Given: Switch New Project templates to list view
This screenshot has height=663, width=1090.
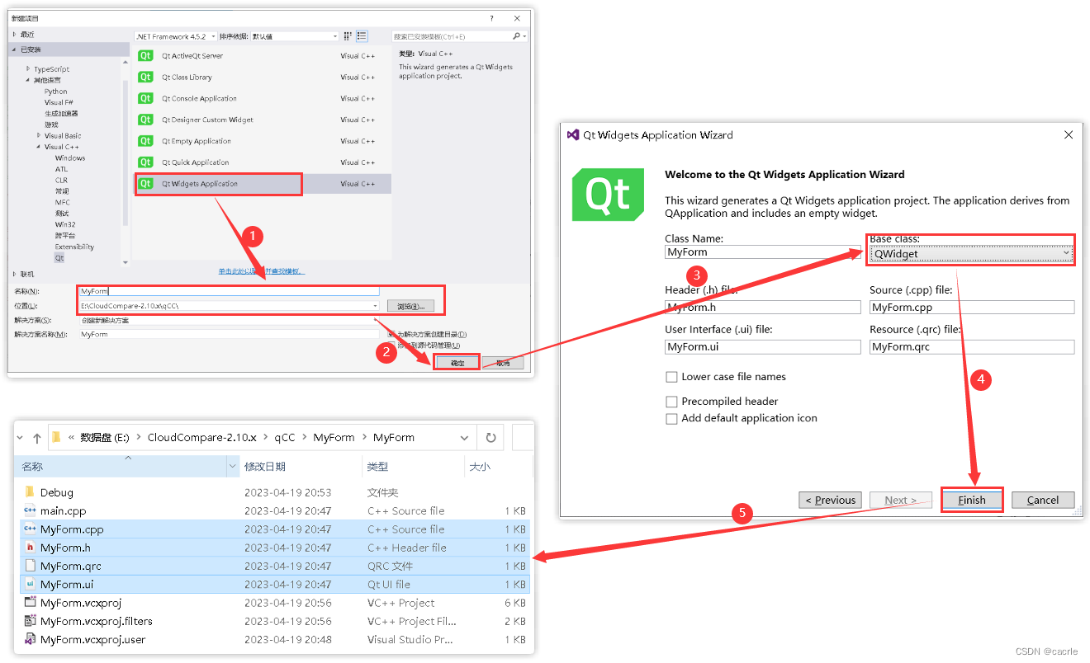Looking at the screenshot, I should click(362, 36).
